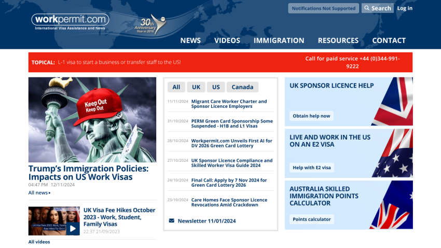Image resolution: width=441 pixels, height=248 pixels.
Task: Click the magnifier icon in Search
Action: [x=367, y=8]
